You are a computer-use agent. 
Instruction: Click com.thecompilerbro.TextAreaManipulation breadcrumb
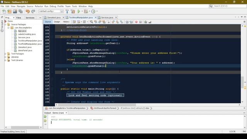point(67,108)
